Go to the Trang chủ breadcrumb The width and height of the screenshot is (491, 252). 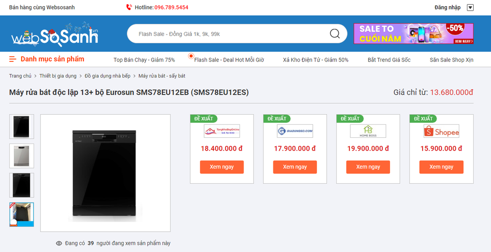20,76
